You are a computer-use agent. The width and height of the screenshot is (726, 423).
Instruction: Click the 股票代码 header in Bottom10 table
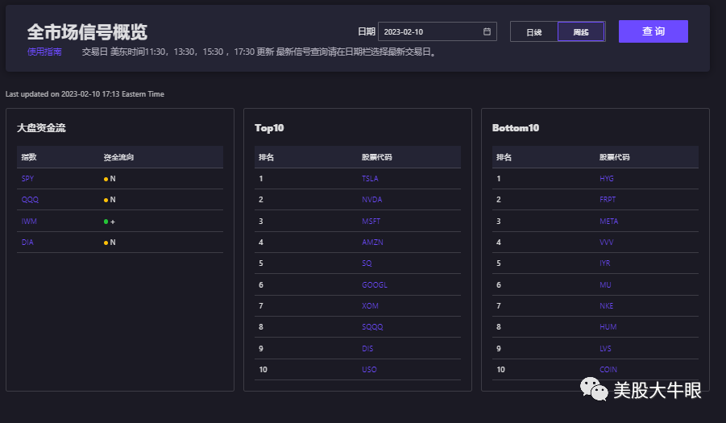[x=615, y=157]
